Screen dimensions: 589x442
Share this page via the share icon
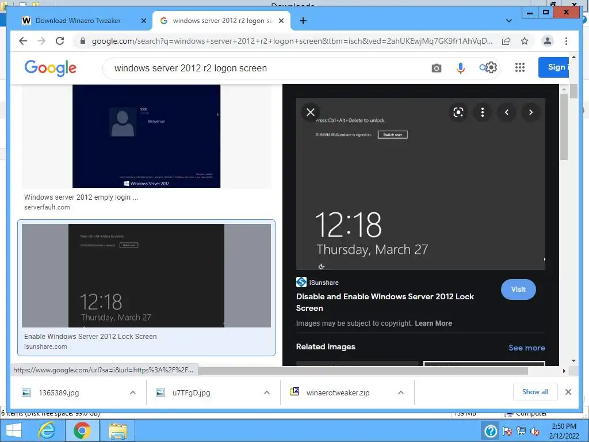click(x=506, y=41)
